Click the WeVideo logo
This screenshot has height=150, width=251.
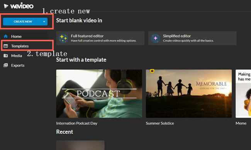coord(19,6)
